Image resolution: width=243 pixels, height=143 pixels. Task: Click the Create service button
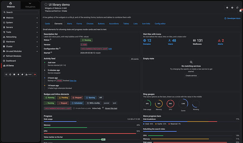(x=191, y=76)
